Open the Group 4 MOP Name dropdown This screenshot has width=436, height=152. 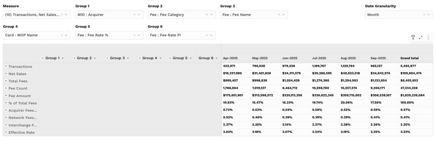(66, 35)
